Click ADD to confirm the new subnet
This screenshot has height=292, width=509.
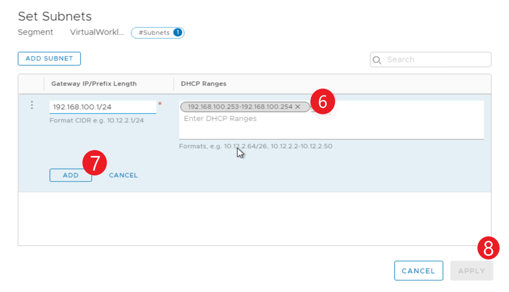(70, 175)
